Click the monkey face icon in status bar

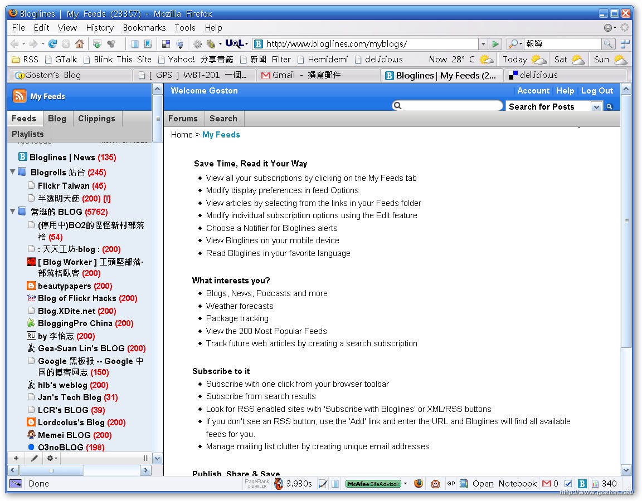(435, 484)
